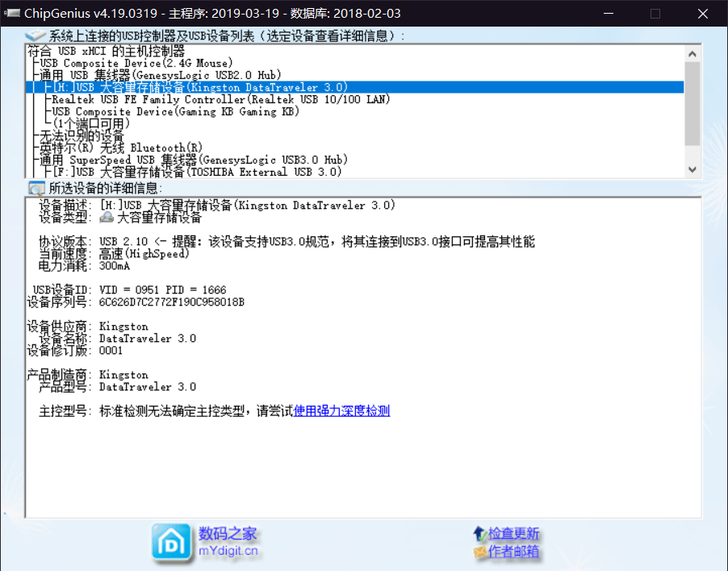Open the 数码之家 website link
The height and width of the screenshot is (571, 728).
228,533
